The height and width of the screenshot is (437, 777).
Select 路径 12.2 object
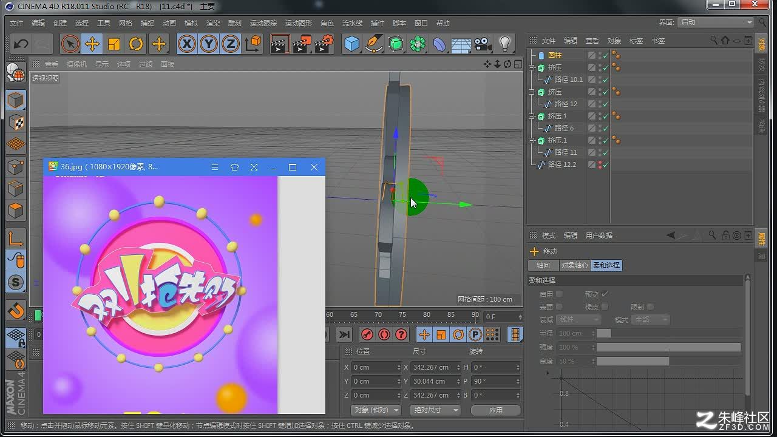562,164
